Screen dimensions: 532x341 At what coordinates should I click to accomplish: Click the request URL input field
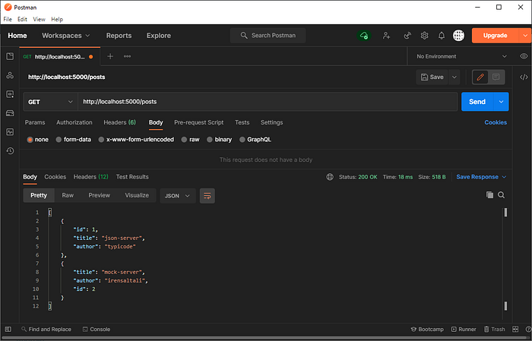point(268,102)
